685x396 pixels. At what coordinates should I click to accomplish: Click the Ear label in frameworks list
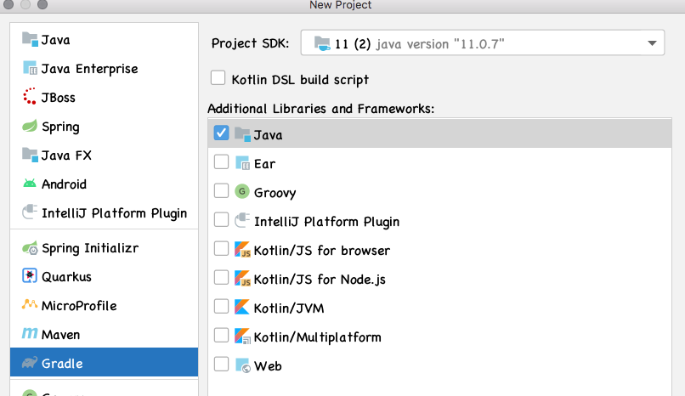(x=265, y=164)
